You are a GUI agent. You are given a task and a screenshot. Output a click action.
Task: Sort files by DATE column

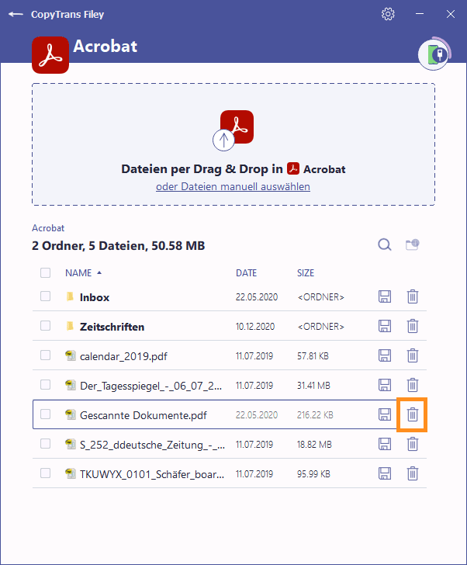click(246, 273)
